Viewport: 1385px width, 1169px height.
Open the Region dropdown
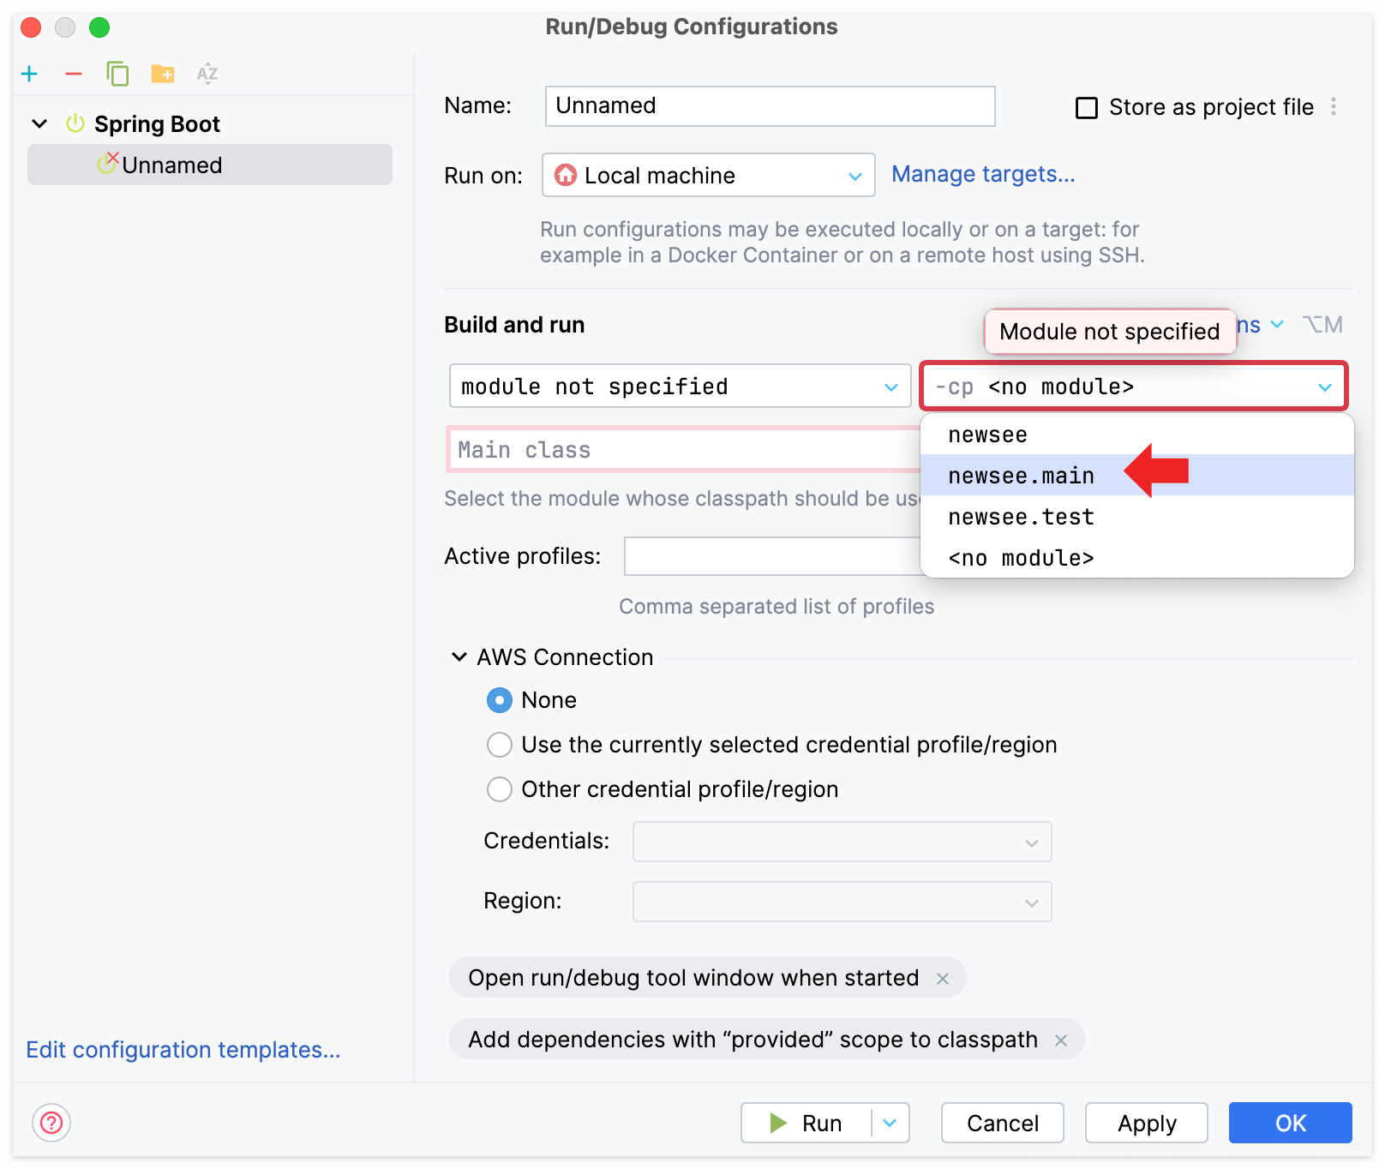(842, 902)
